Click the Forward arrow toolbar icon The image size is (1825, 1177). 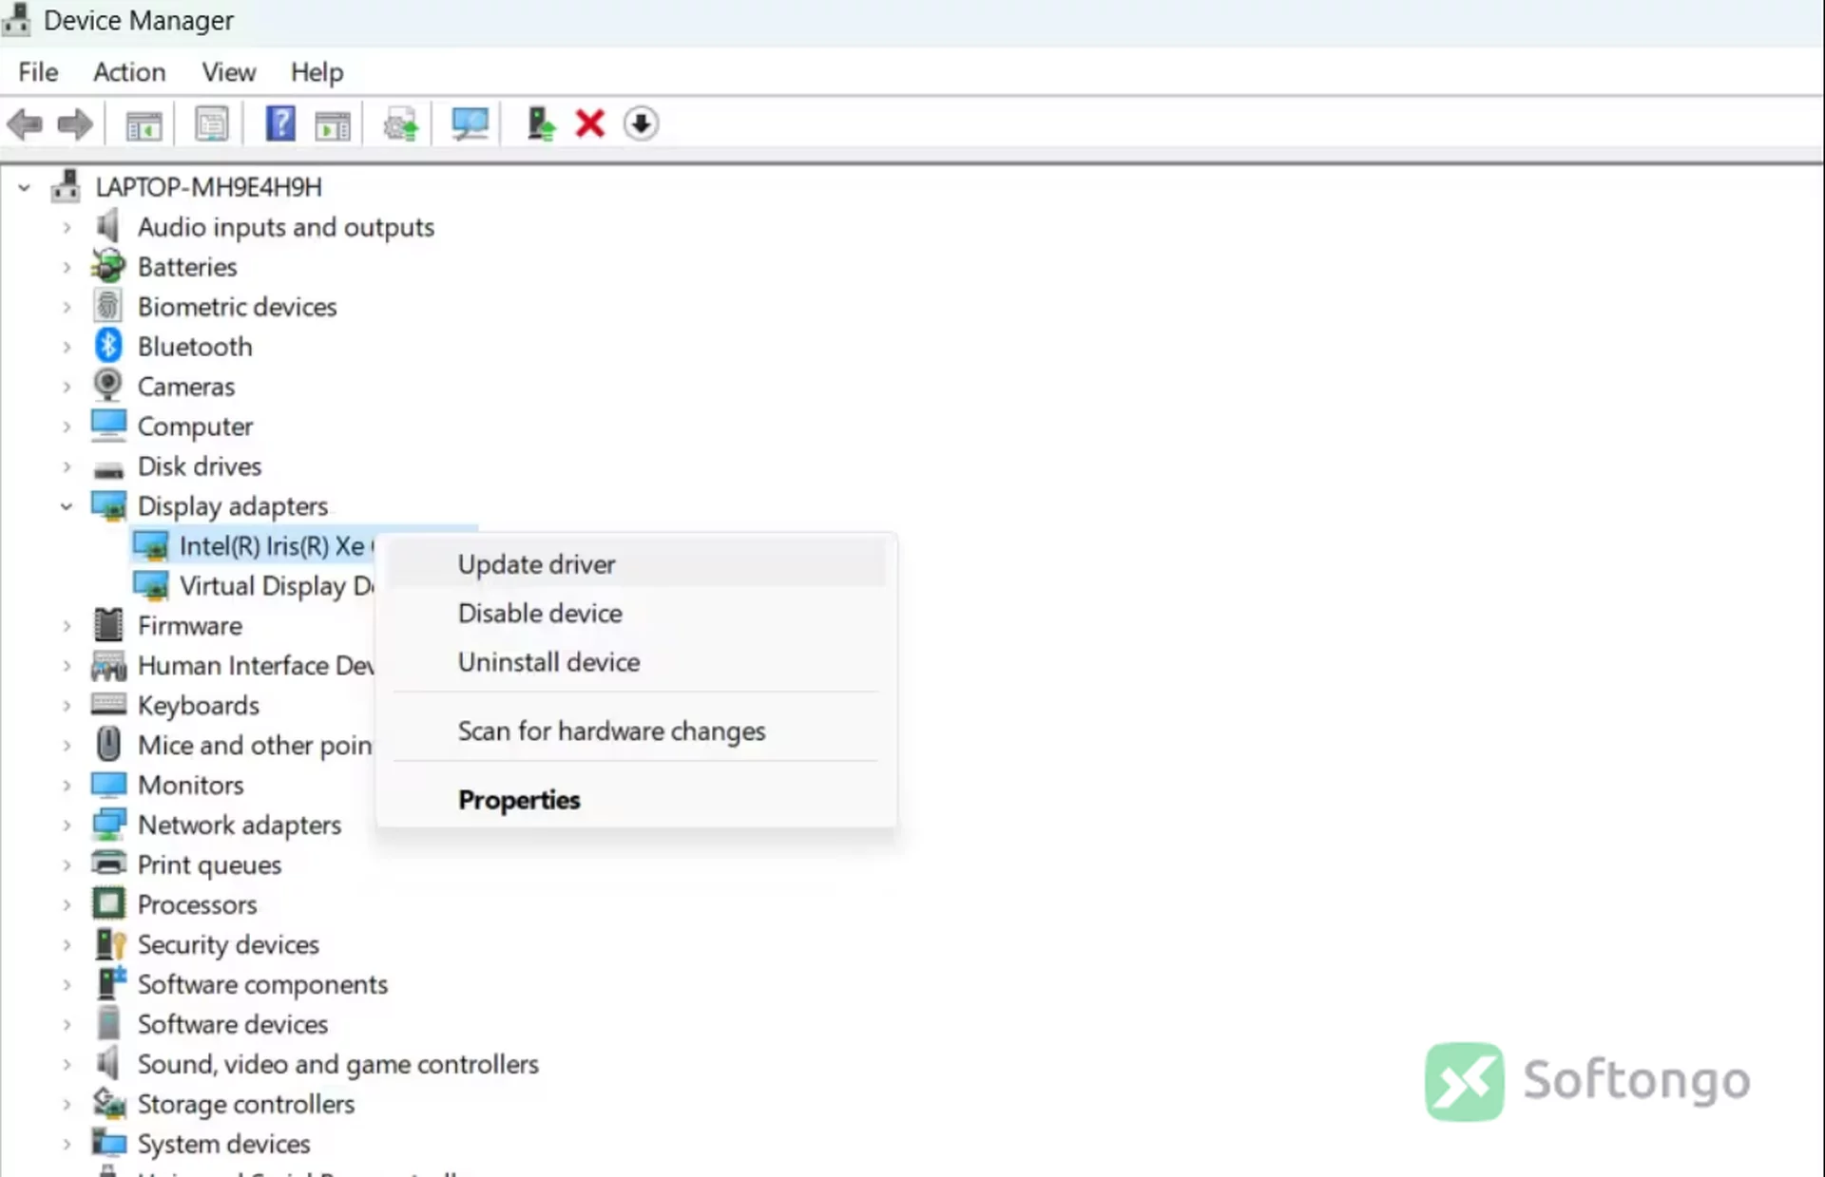tap(75, 124)
